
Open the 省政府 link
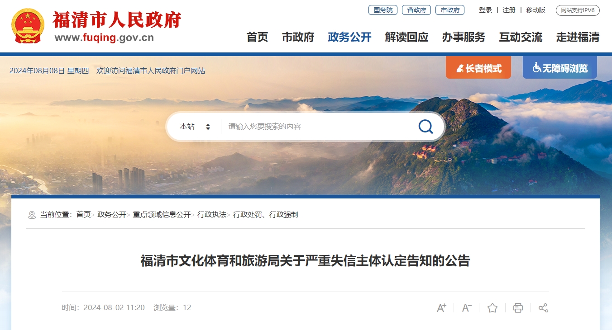point(416,10)
